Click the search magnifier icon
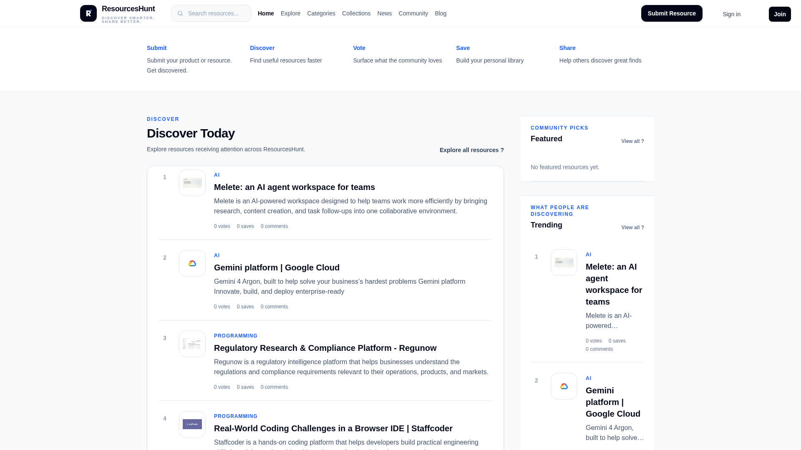801x450 pixels. [x=180, y=13]
